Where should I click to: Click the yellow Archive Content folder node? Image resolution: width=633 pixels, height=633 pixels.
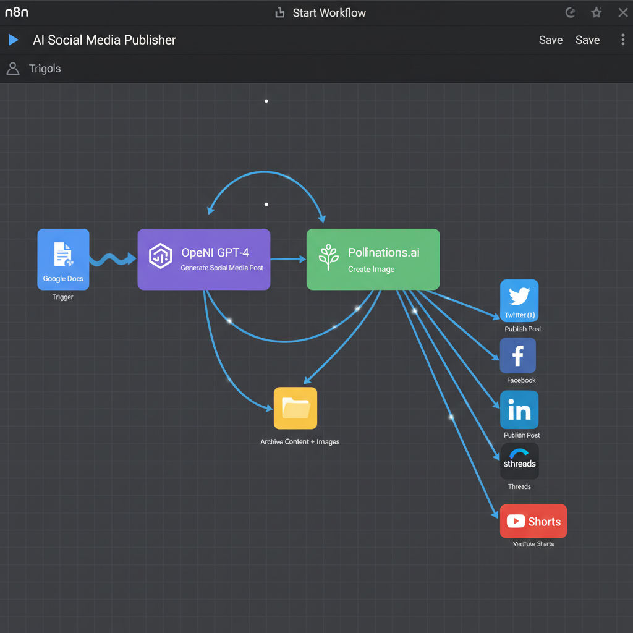point(295,408)
